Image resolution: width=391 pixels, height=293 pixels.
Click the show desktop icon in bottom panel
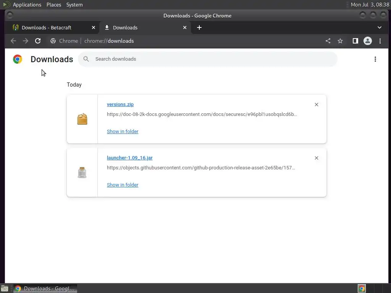click(x=5, y=289)
